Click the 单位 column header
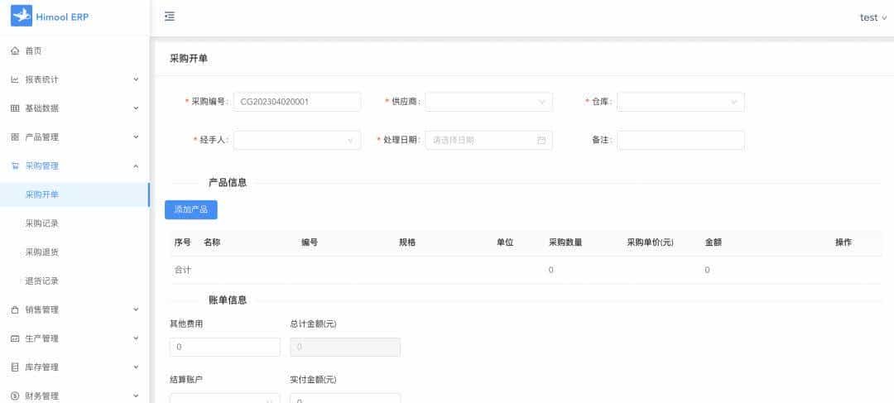 pos(505,242)
